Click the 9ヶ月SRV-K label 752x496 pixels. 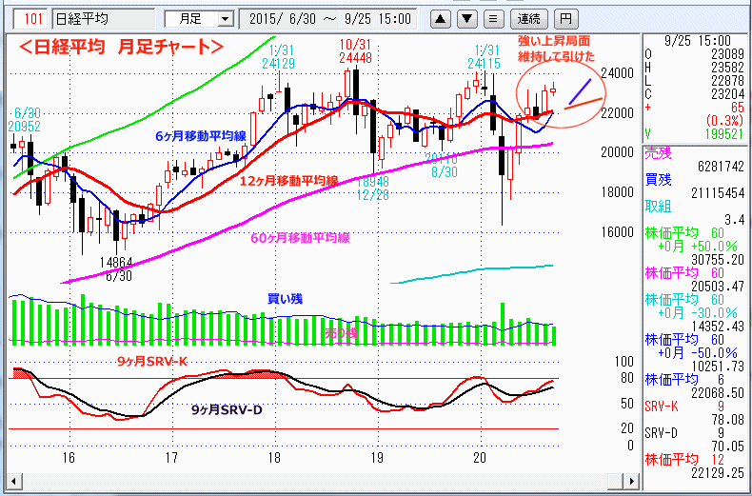pyautogui.click(x=152, y=361)
